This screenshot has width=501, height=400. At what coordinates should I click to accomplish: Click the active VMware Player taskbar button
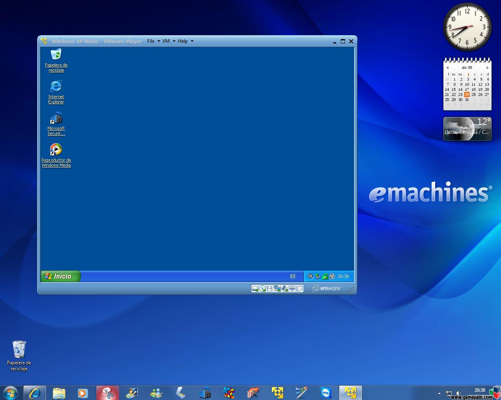(351, 393)
